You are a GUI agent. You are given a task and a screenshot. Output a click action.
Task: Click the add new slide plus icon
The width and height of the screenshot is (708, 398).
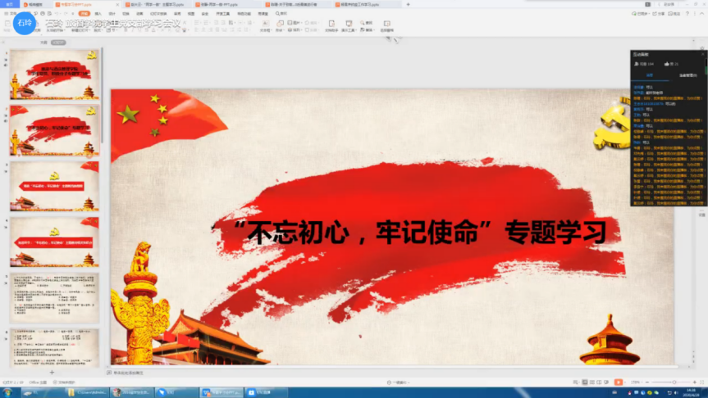[52, 372]
